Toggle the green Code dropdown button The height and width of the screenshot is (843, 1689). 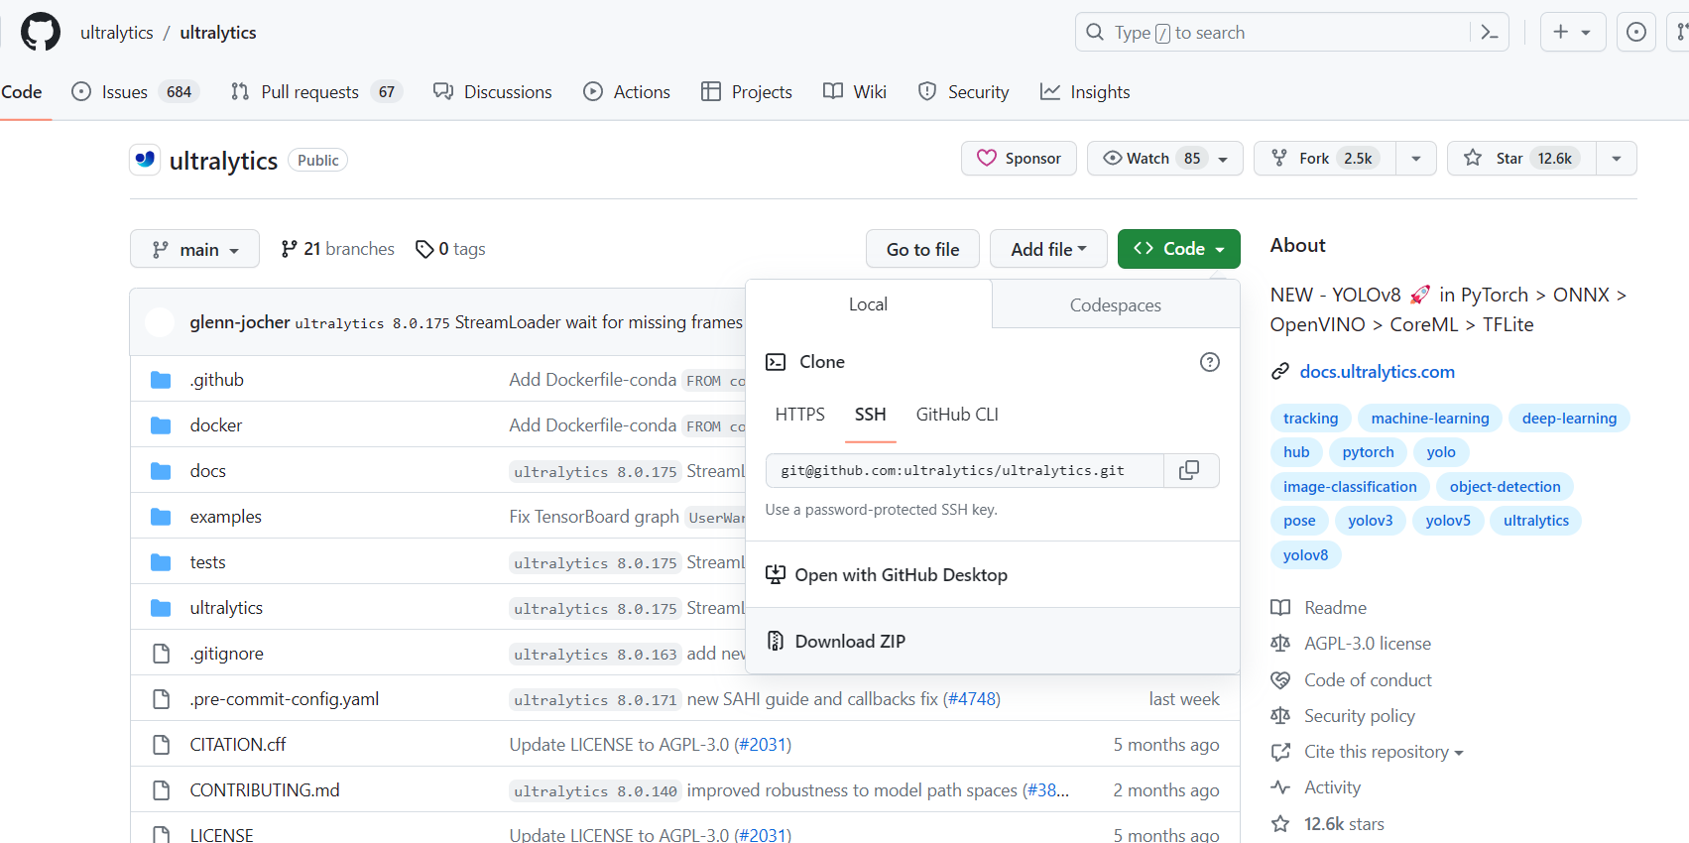(1178, 249)
